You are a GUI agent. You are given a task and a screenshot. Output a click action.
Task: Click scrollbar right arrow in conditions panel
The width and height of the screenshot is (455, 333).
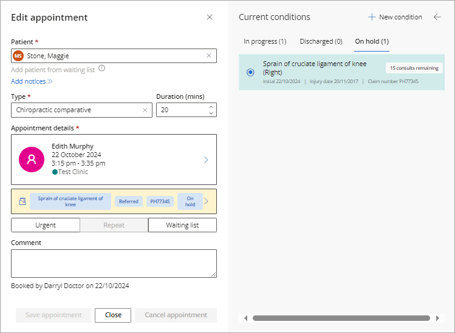click(x=437, y=318)
